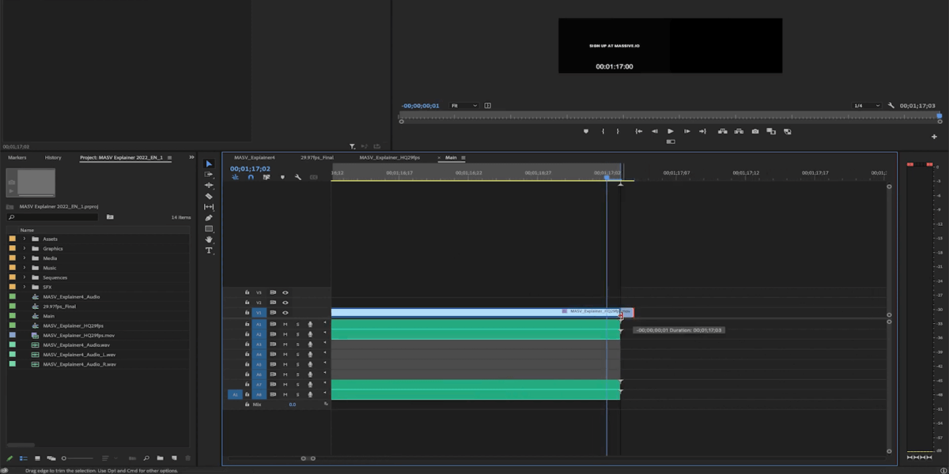Export frame with camera icon
949x474 pixels.
(756, 131)
